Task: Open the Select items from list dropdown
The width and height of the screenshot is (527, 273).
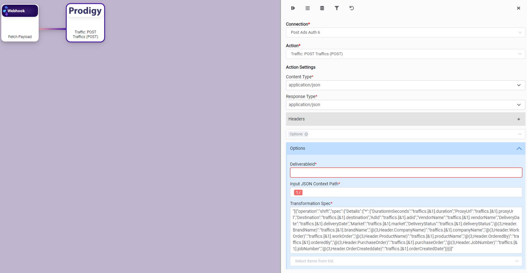Action: point(406,261)
